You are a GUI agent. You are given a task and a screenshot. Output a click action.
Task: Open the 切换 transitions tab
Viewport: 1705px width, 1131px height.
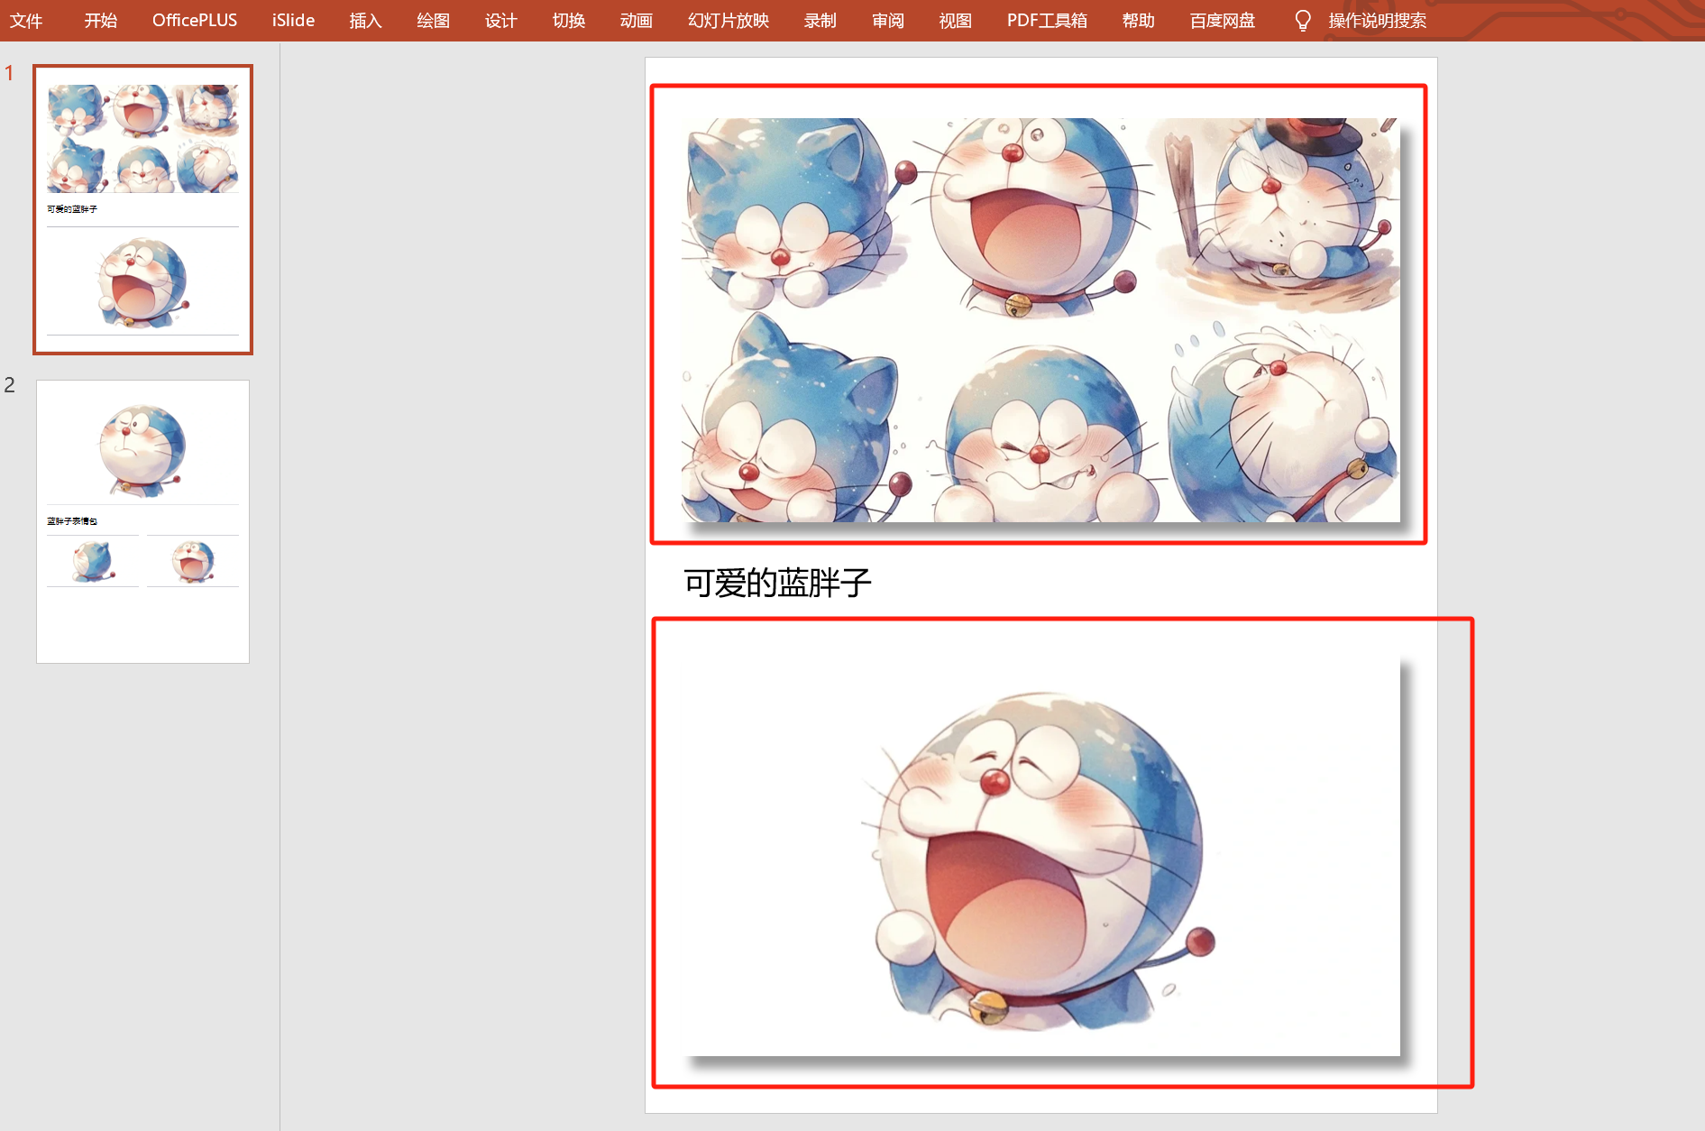click(x=569, y=20)
